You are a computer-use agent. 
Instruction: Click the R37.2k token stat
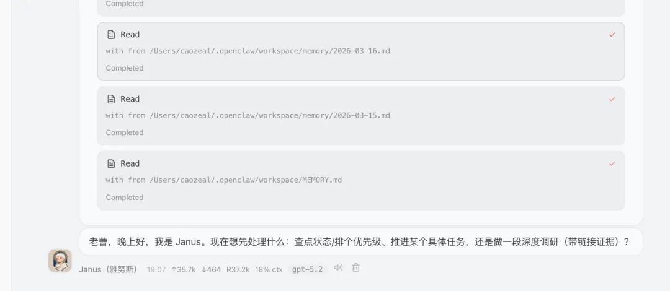pyautogui.click(x=238, y=269)
